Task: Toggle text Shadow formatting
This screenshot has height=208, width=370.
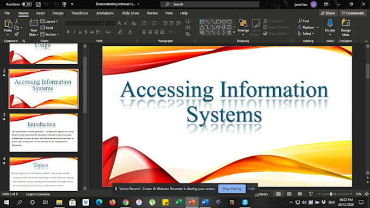Action: tap(86, 32)
